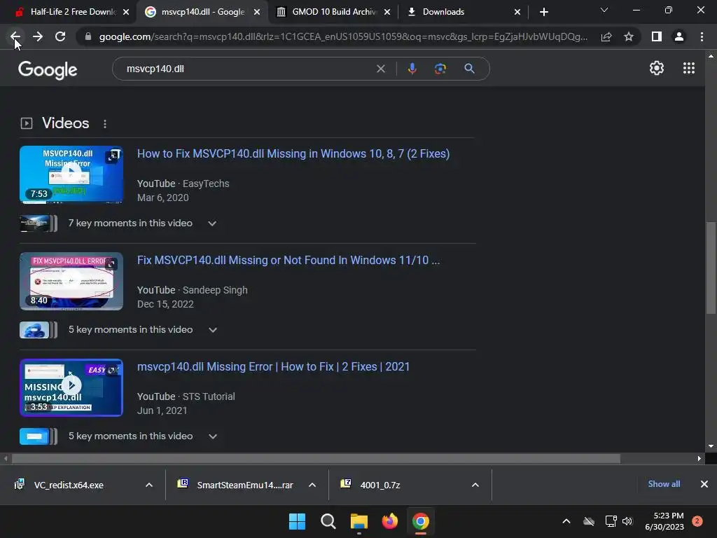Screen dimensions: 717x538
Task: Click Show all downloads
Action: 664,484
